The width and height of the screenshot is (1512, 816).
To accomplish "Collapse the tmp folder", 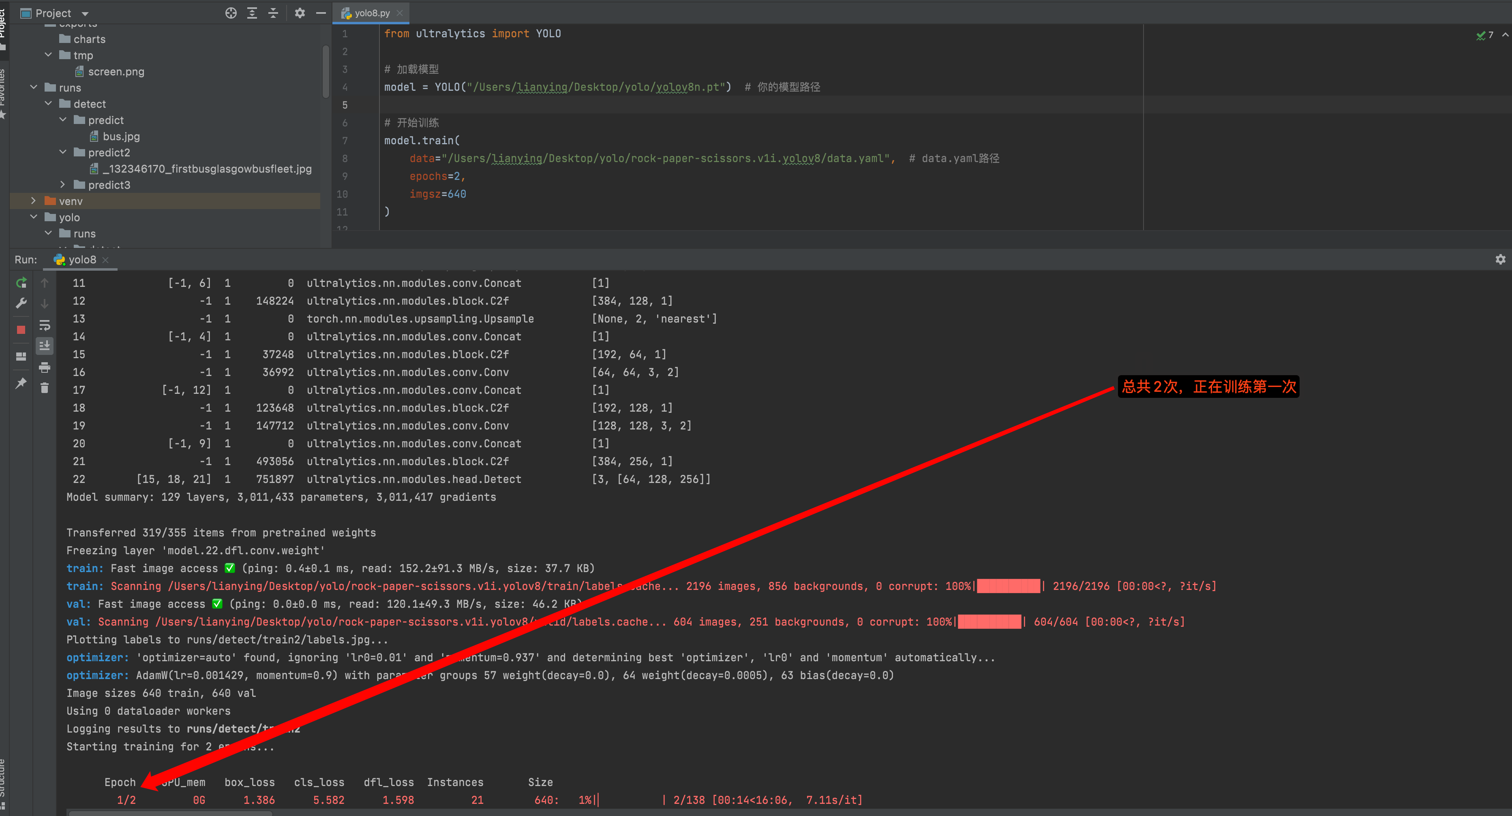I will pyautogui.click(x=48, y=55).
